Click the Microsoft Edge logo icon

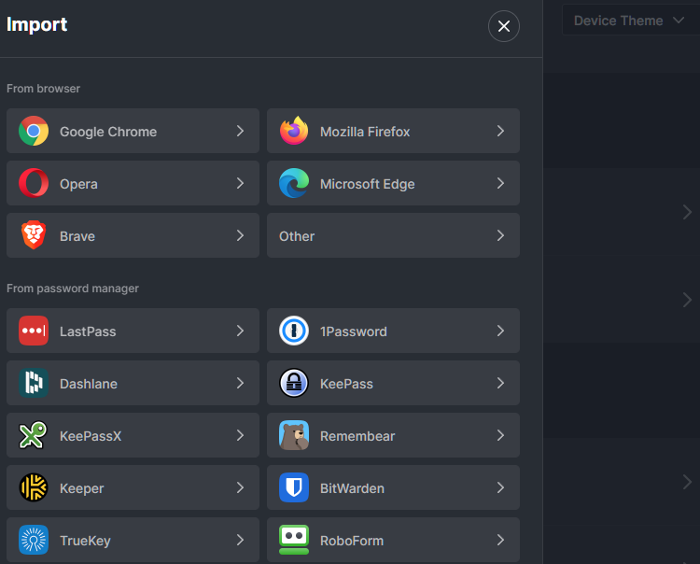point(294,183)
